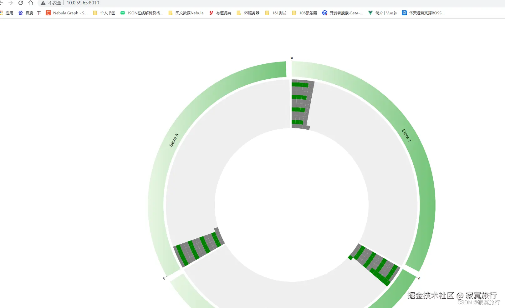Viewport: 505px width, 308px height.
Task: Expand the 图文数据Nebula bookmark folder
Action: point(186,13)
